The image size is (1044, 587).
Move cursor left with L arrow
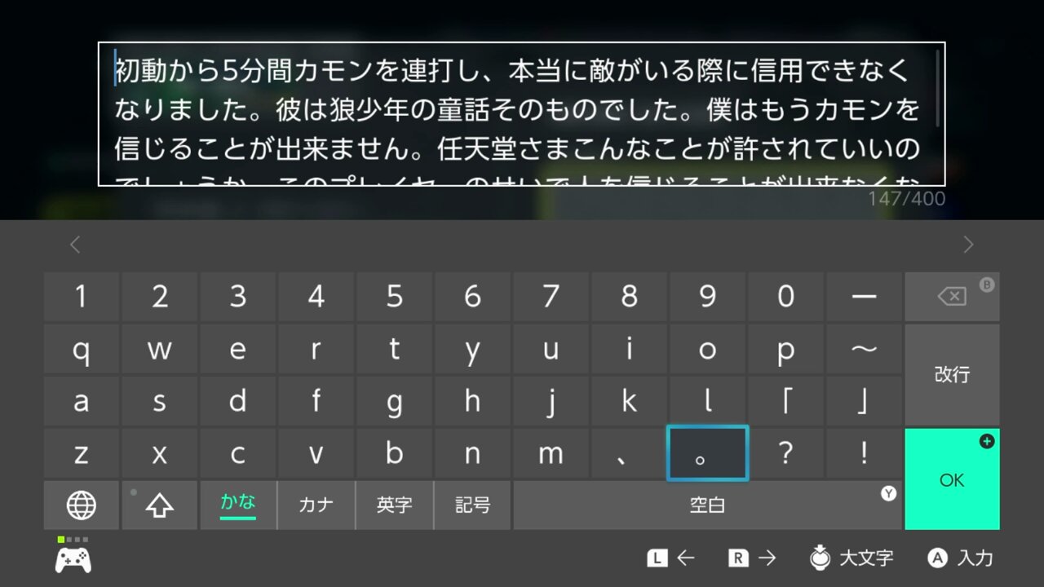pyautogui.click(x=671, y=558)
